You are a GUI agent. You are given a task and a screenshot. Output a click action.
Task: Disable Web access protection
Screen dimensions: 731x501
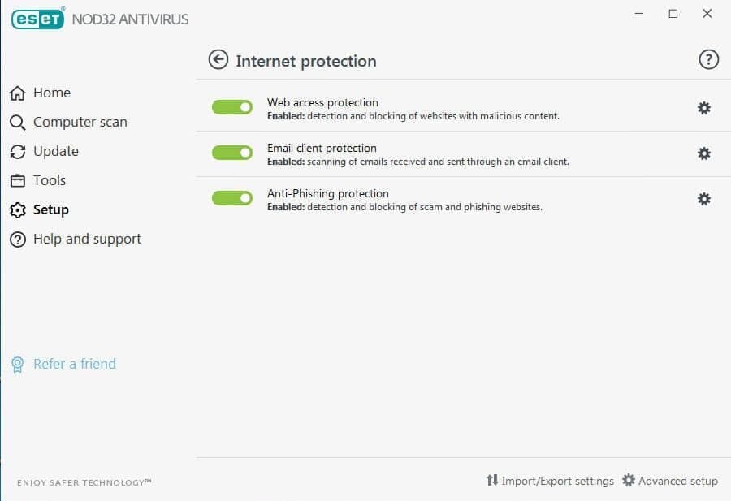(x=231, y=106)
